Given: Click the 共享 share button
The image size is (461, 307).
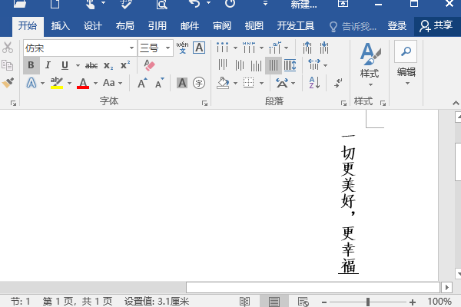Looking at the screenshot, I should pyautogui.click(x=436, y=26).
